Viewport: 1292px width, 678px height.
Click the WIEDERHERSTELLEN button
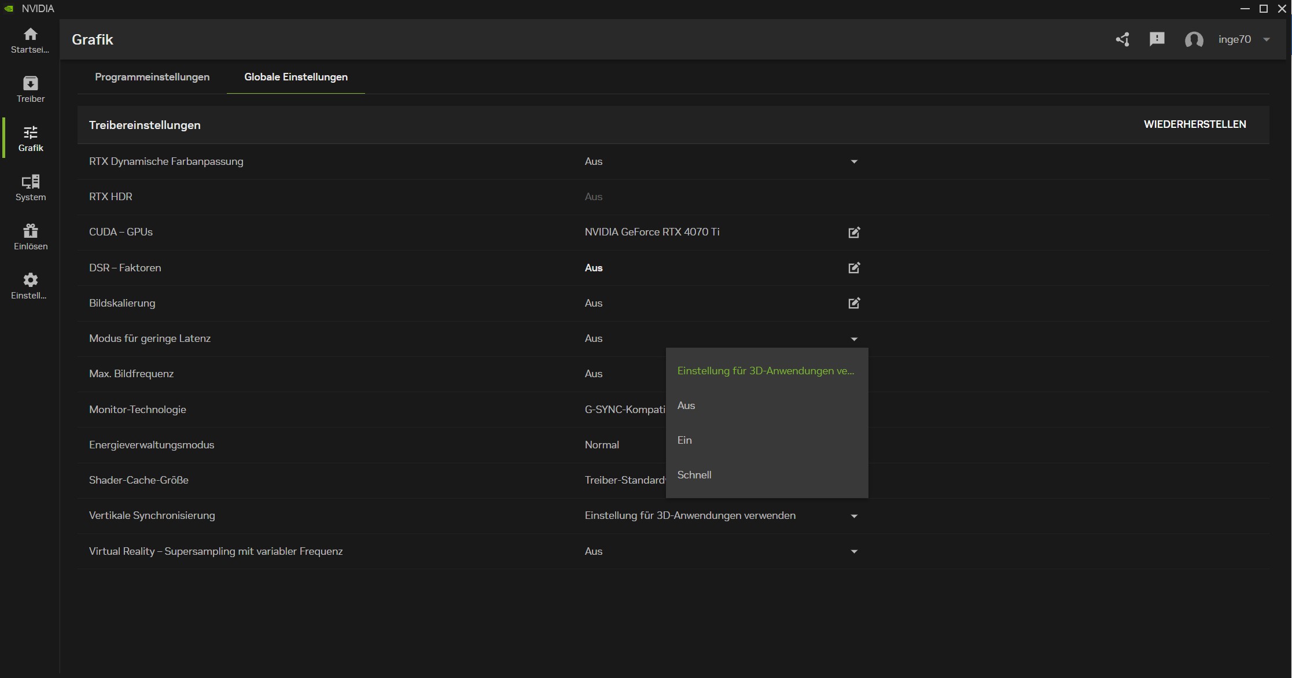point(1195,124)
